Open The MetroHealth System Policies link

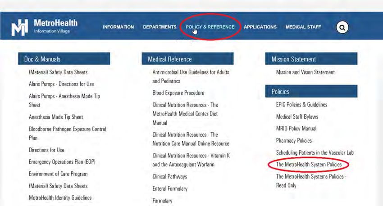coord(309,165)
